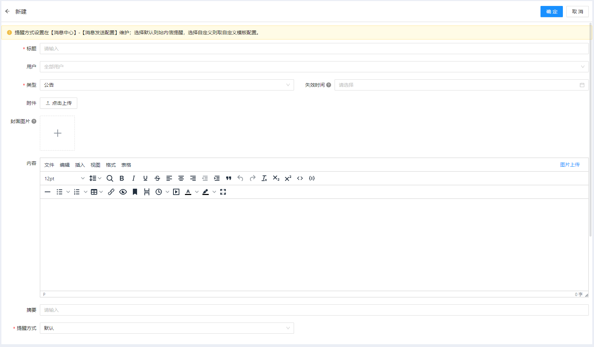594x347 pixels.
Task: Click the 图片上传 upload link
Action: click(570, 164)
